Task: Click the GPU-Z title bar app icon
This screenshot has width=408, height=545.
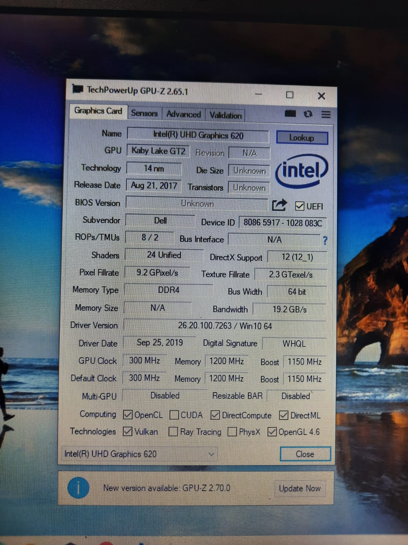Action: pos(78,89)
